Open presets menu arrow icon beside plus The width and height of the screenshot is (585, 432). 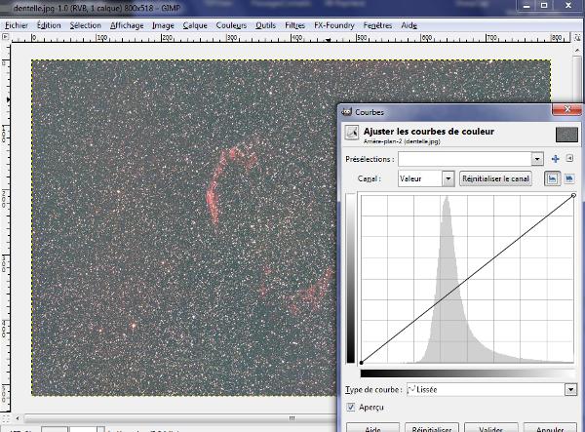[569, 158]
